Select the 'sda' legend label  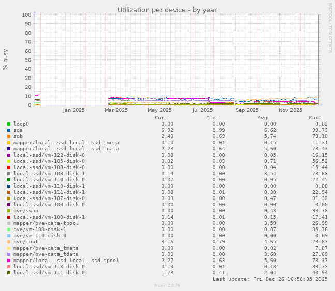tap(18, 130)
